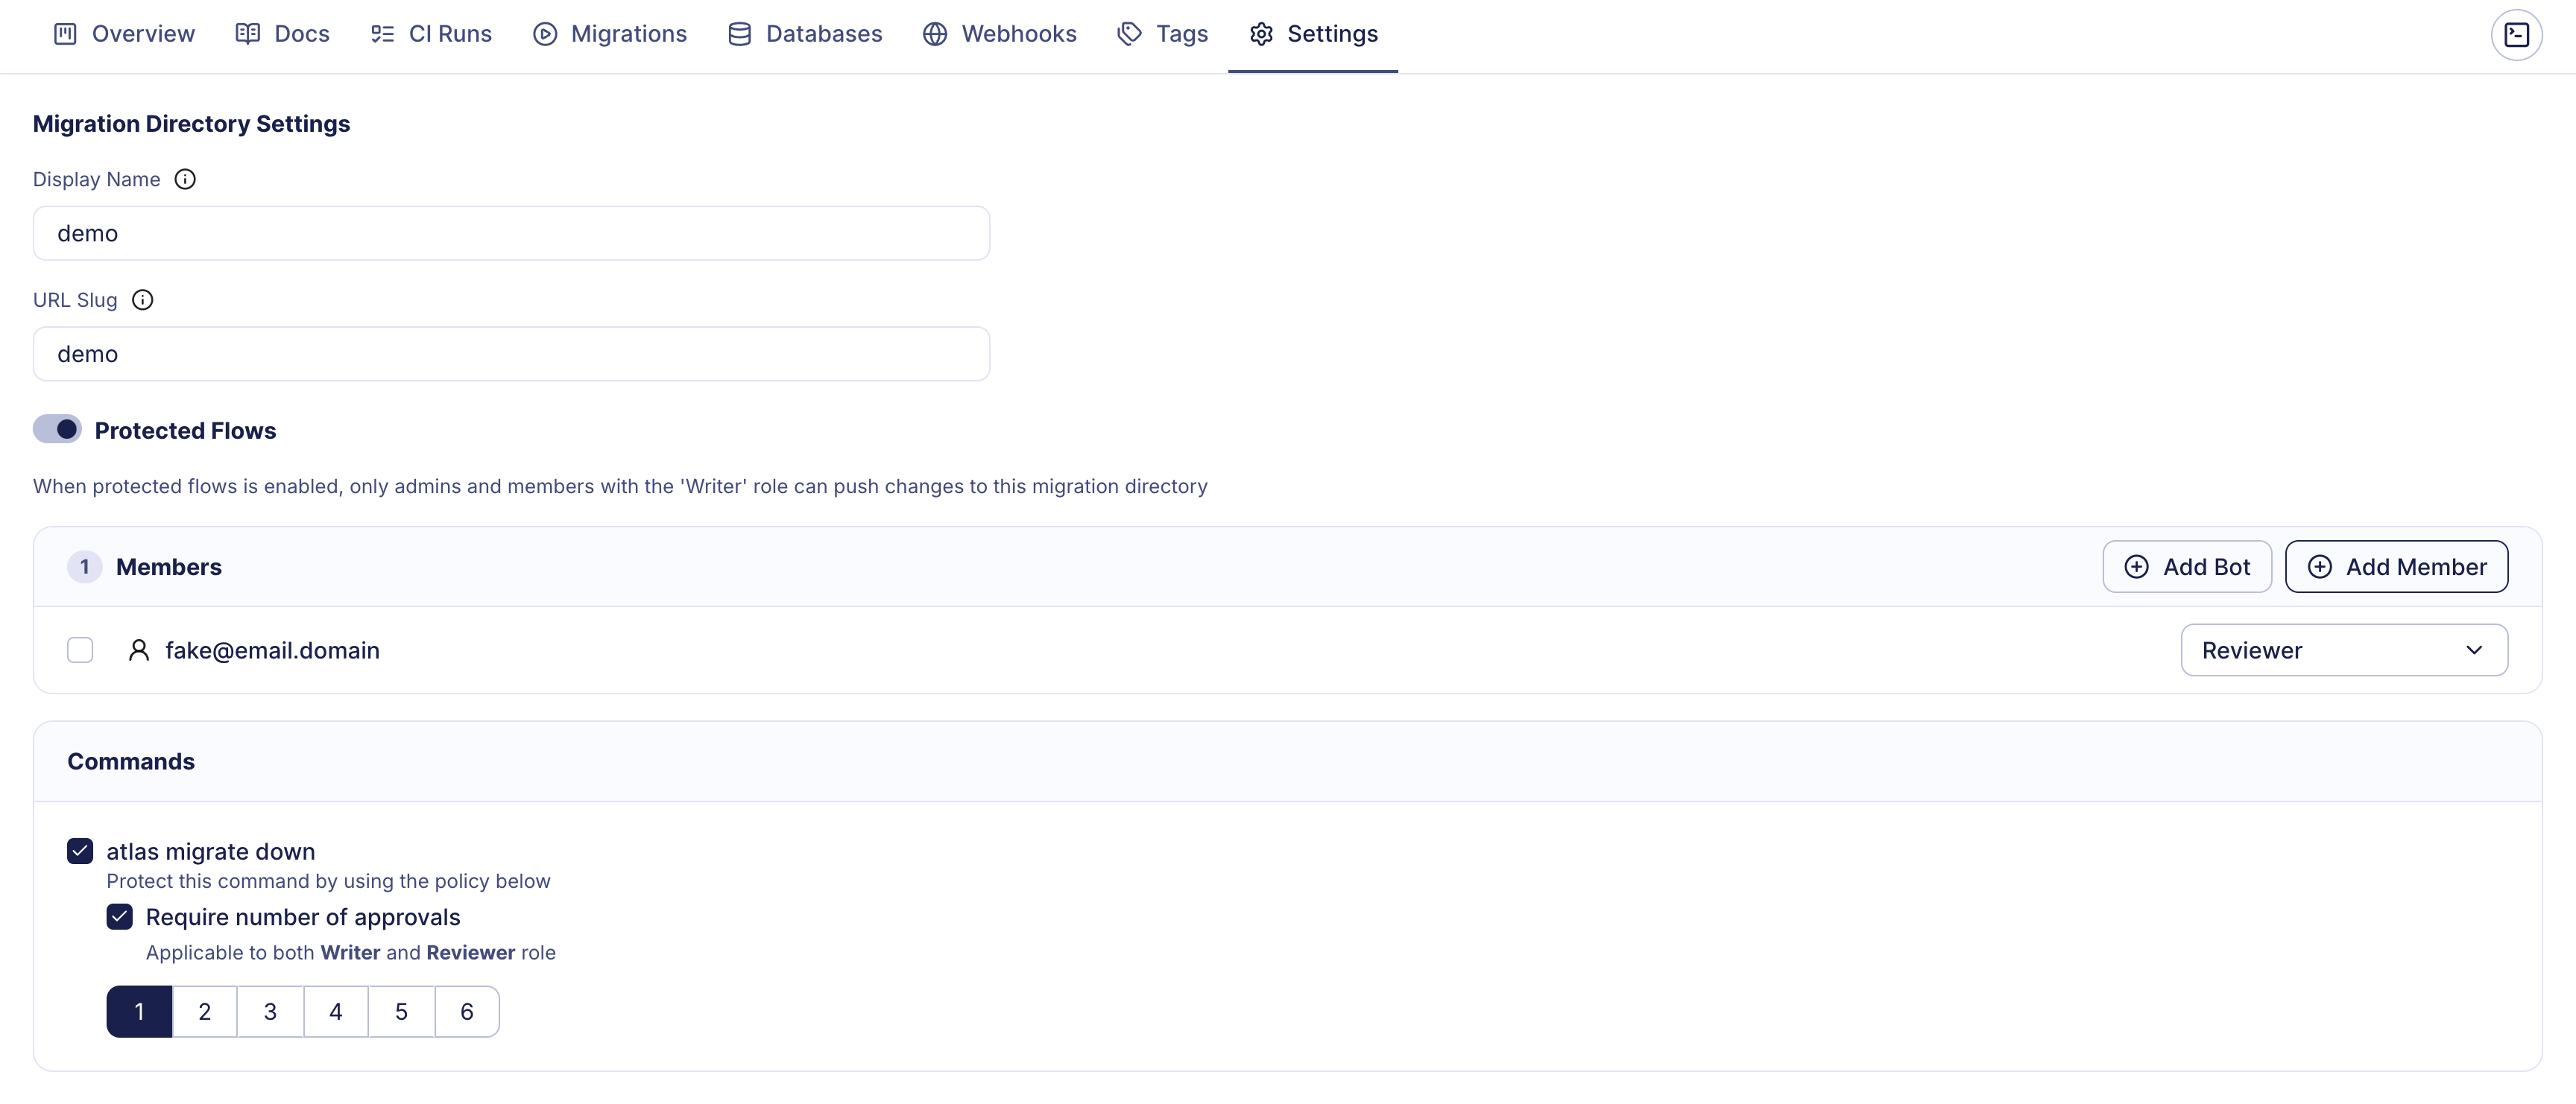Uncheck Require number of approvals
The width and height of the screenshot is (2576, 1104).
[120, 917]
